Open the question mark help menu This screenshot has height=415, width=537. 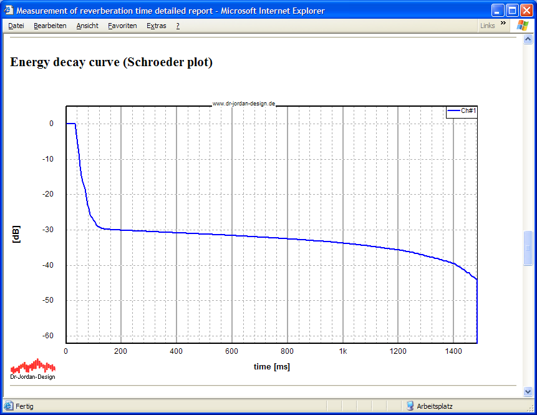178,26
